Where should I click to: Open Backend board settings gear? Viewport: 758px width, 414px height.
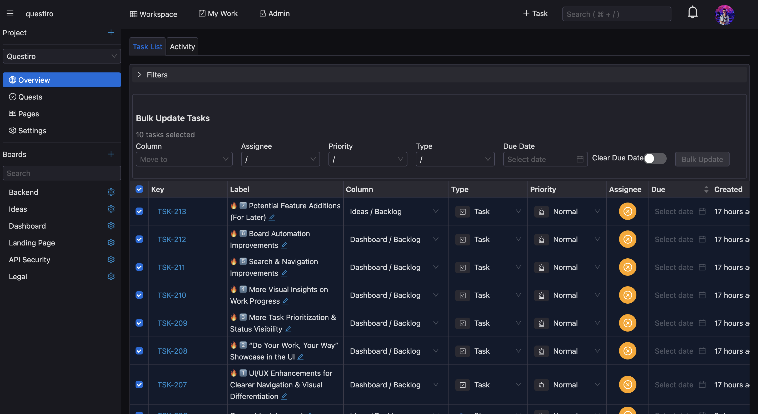pos(111,192)
